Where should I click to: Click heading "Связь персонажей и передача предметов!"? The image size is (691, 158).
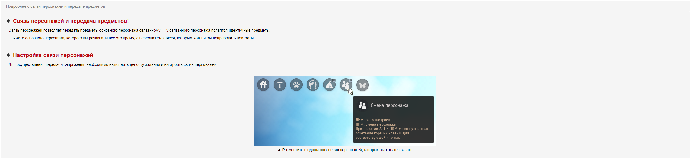71,21
